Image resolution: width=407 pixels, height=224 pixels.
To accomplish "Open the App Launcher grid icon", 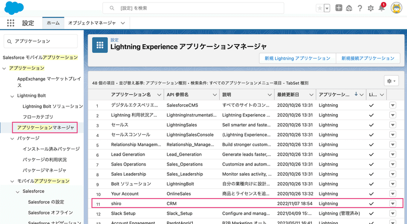I will tap(11, 23).
